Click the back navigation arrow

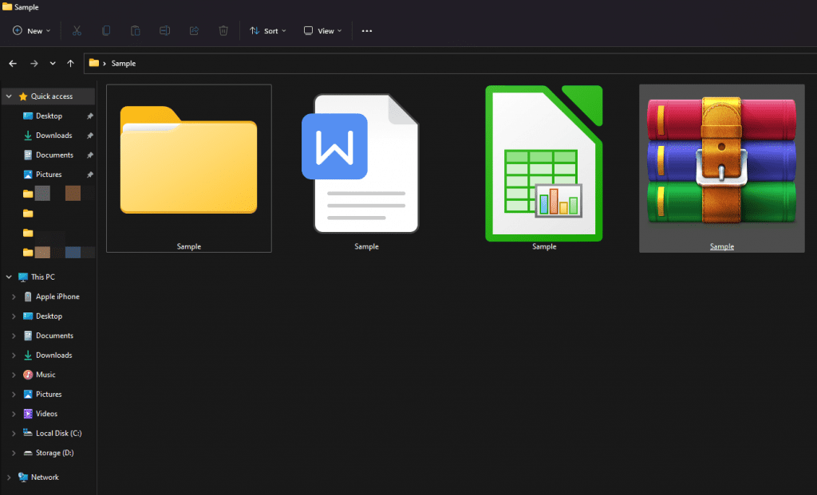click(13, 63)
